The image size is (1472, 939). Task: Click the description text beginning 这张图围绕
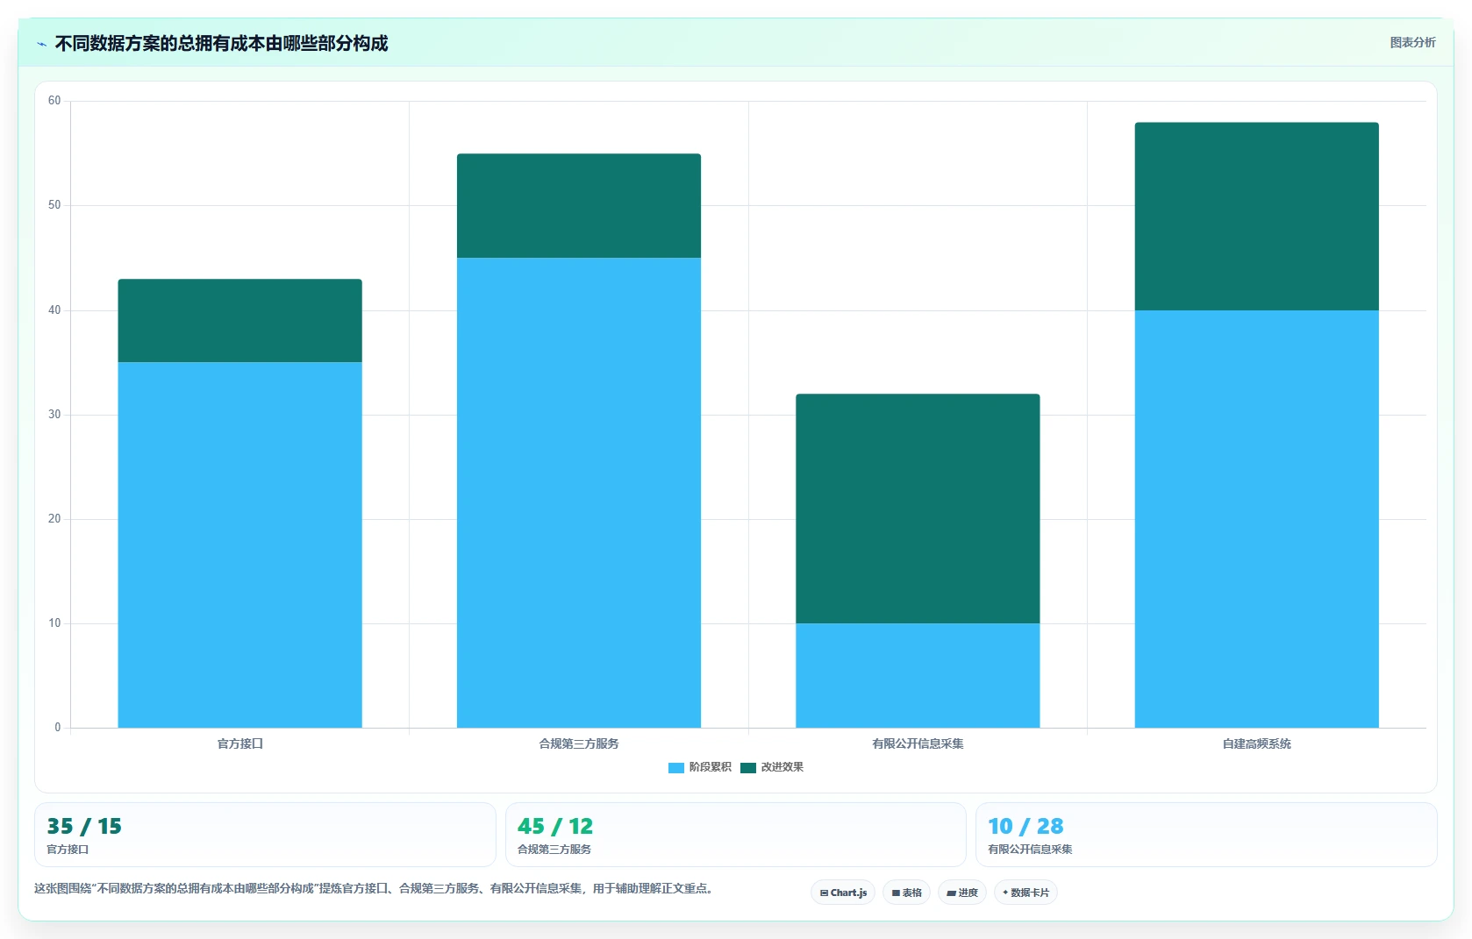click(x=375, y=888)
